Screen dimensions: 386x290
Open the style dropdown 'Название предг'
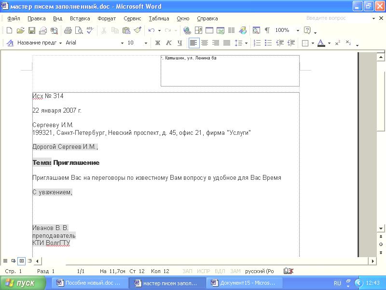point(60,43)
